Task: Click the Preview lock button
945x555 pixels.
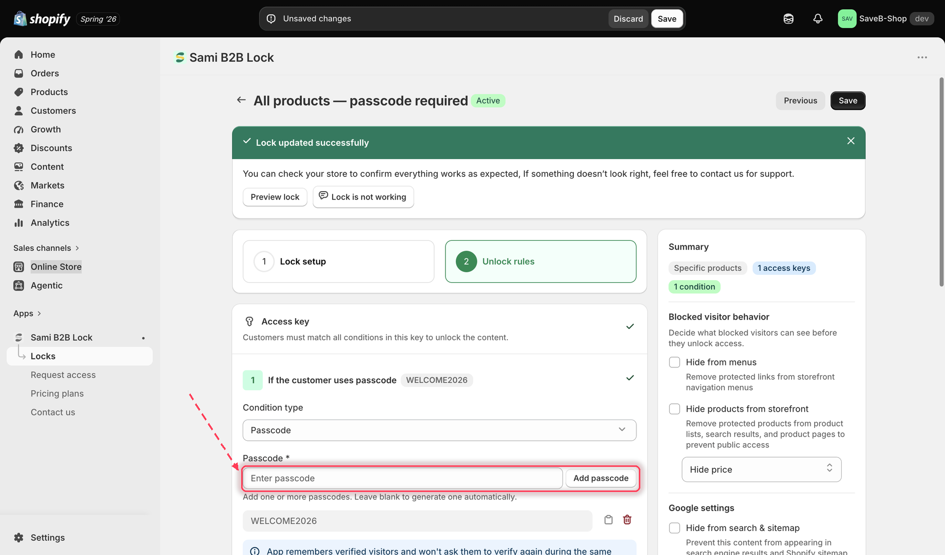Action: [275, 197]
